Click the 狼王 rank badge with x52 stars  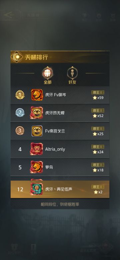(x=98, y=110)
